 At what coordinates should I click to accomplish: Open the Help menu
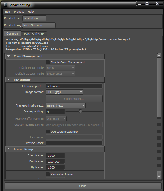click(31, 12)
